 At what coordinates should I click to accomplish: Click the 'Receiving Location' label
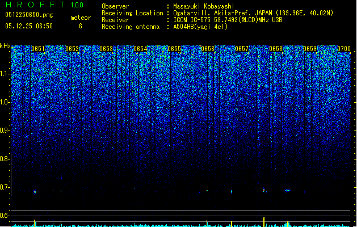point(132,13)
